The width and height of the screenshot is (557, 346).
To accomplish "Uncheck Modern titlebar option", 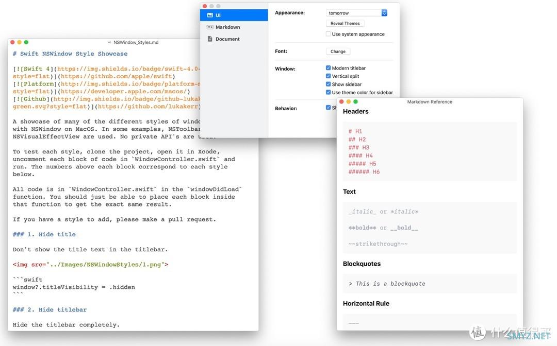I will click(328, 68).
